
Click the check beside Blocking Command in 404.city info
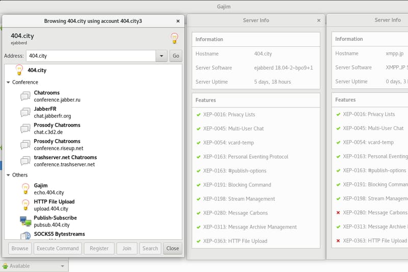coord(198,185)
